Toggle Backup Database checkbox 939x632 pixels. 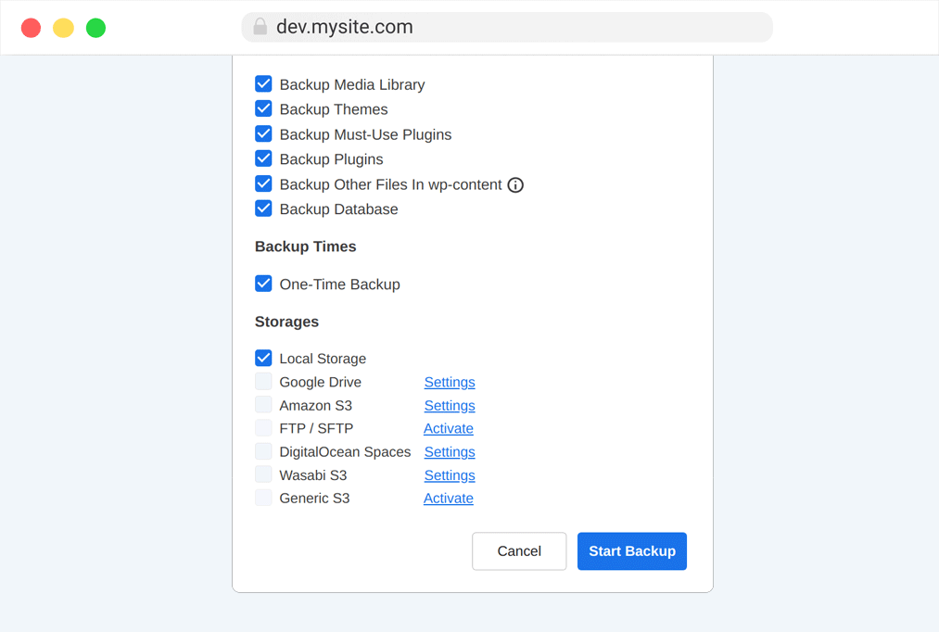pyautogui.click(x=263, y=209)
